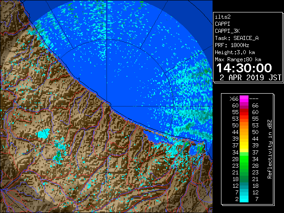
Task: Select the Max Range:80 km text
Action: click(x=238, y=59)
